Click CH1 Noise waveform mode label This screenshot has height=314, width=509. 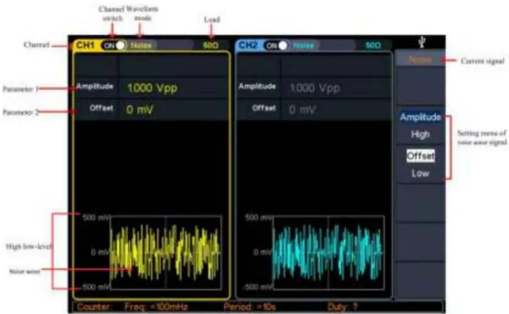pyautogui.click(x=141, y=46)
